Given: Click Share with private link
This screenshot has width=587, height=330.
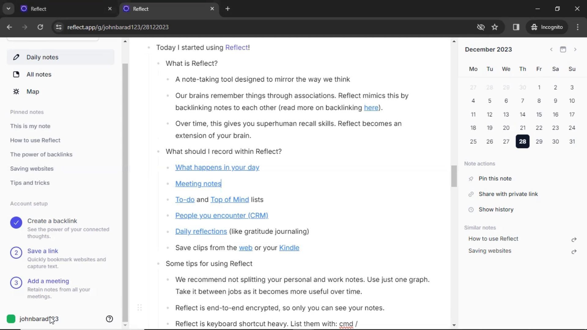Looking at the screenshot, I should [x=508, y=194].
